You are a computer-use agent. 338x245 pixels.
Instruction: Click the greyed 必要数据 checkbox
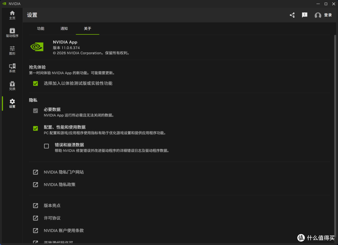click(x=36, y=111)
